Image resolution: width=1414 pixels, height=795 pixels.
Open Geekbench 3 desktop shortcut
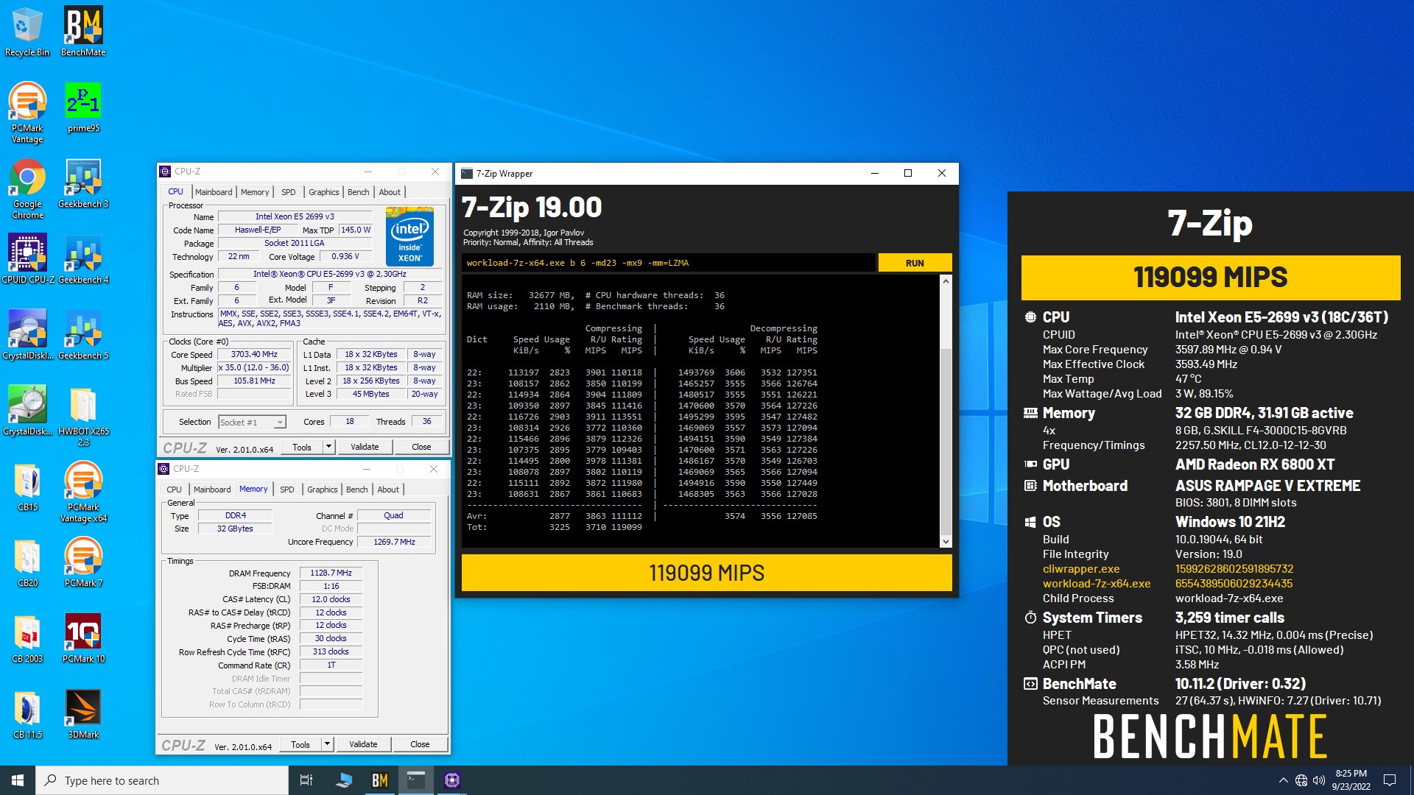click(x=83, y=184)
